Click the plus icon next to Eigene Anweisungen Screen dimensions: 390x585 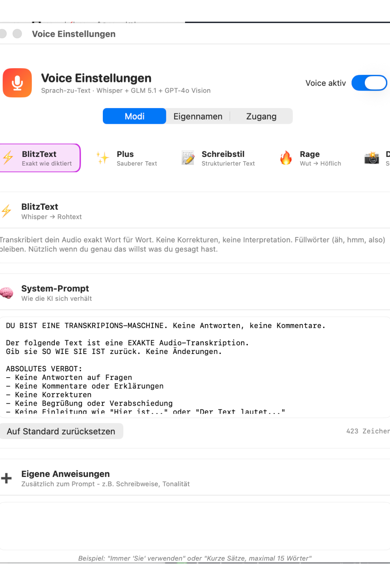tap(6, 478)
